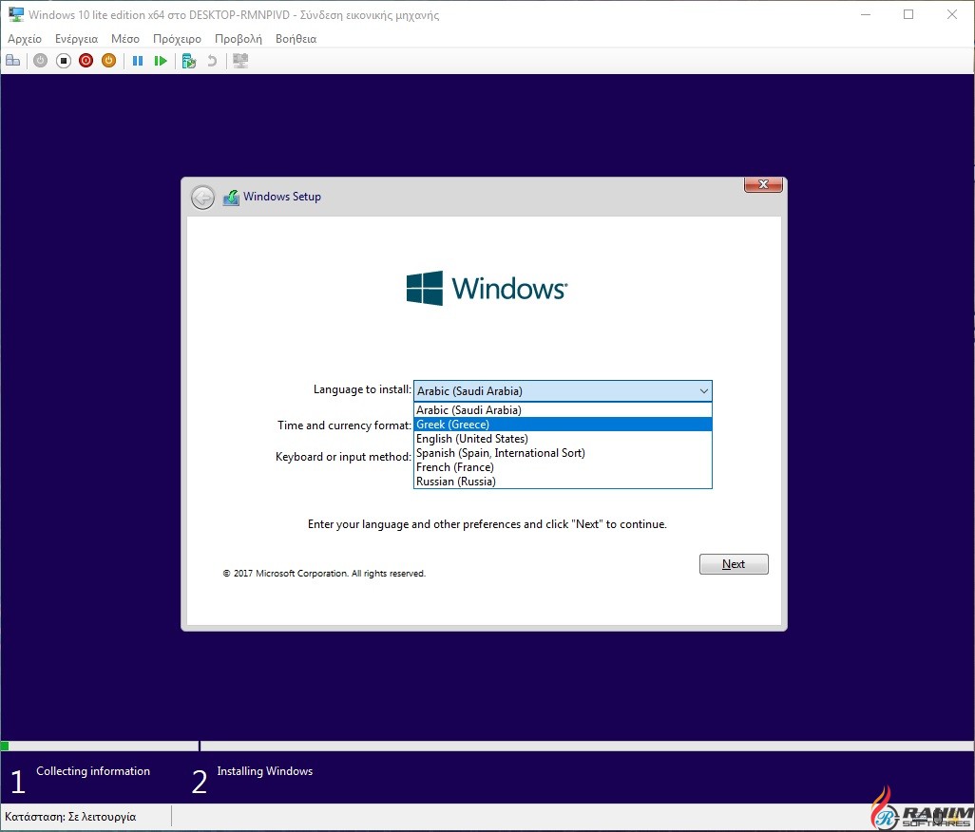The width and height of the screenshot is (975, 832).
Task: Click the Windows Setup back arrow
Action: click(202, 198)
